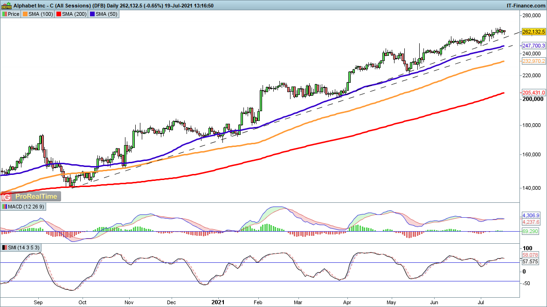
Task: Click the SMA 50 value 247,700.3
Action: [x=533, y=46]
